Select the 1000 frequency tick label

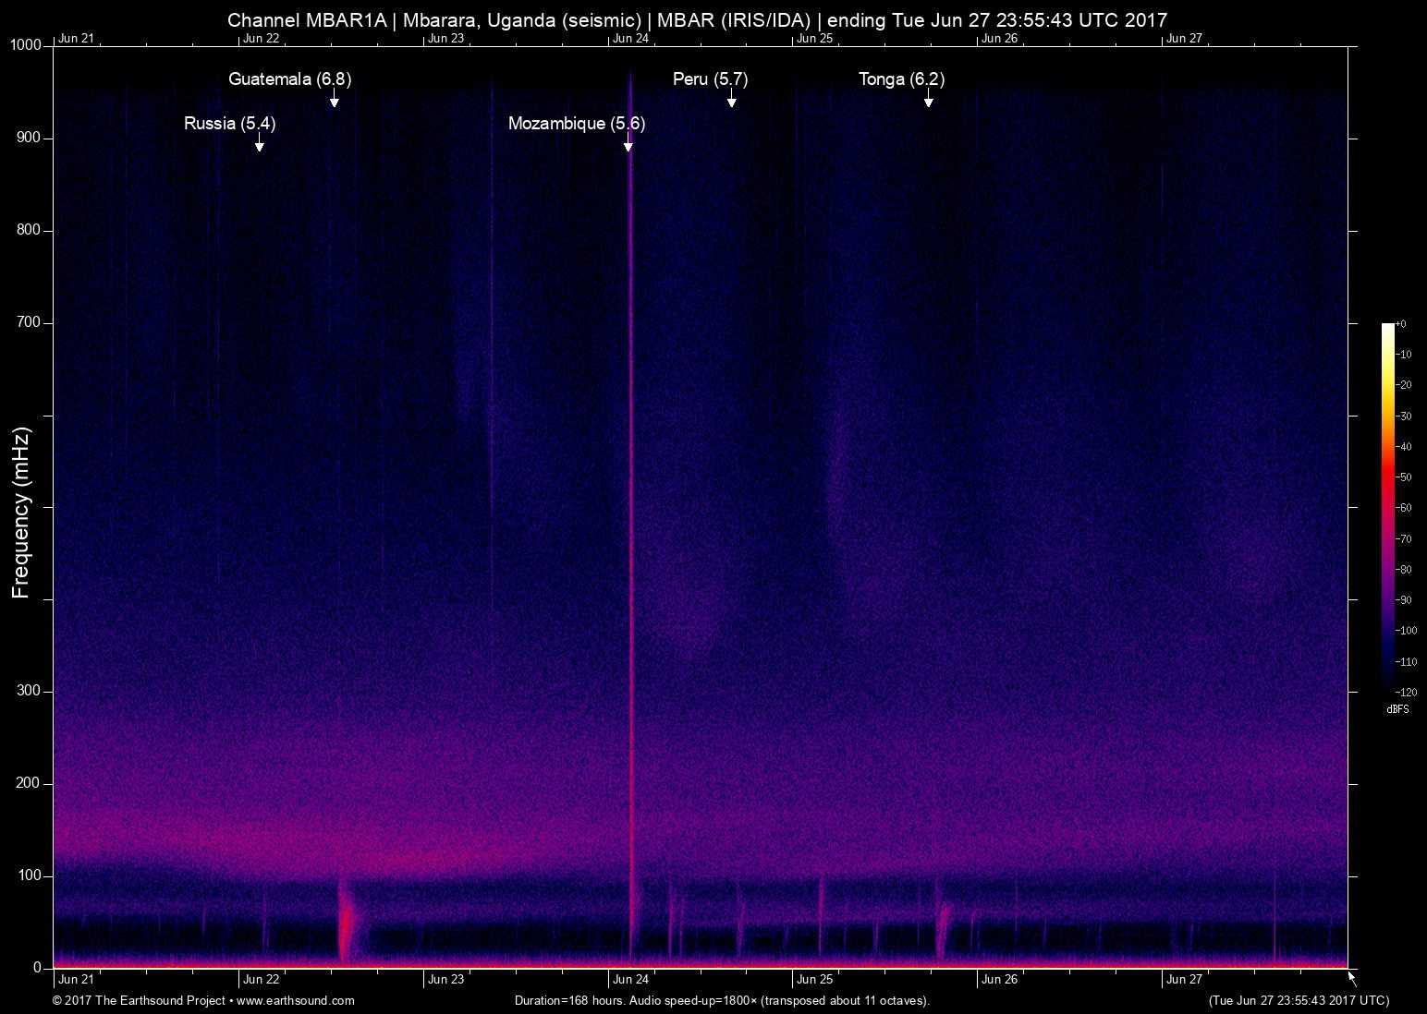pyautogui.click(x=25, y=43)
